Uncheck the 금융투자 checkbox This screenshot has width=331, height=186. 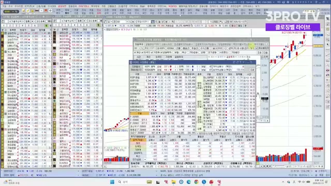[161, 53]
